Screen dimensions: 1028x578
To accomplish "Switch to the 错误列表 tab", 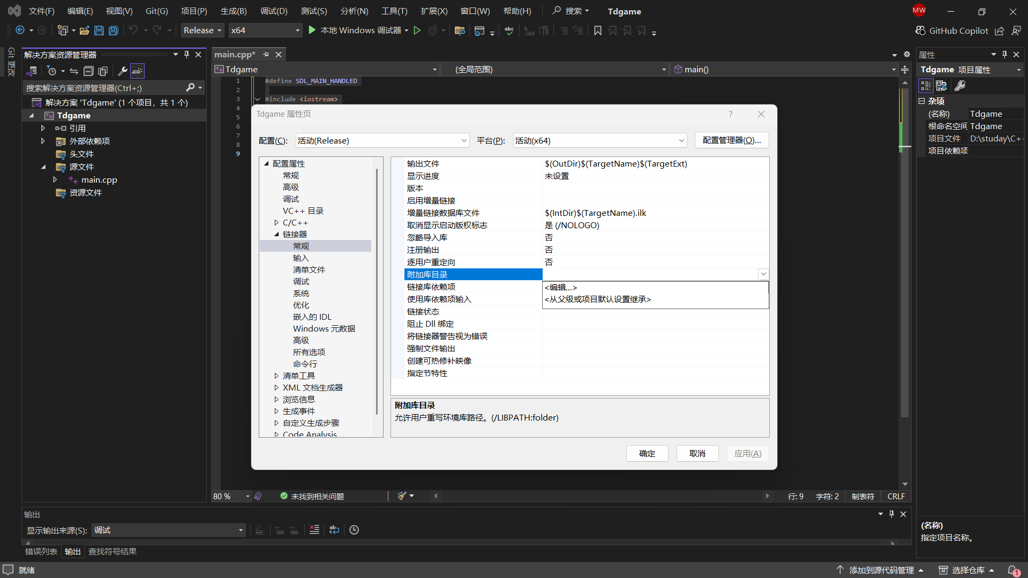I will coord(41,552).
